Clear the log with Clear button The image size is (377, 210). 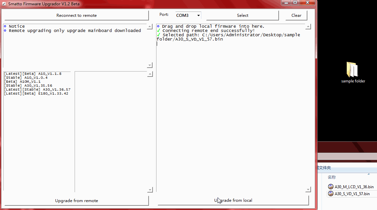point(296,15)
